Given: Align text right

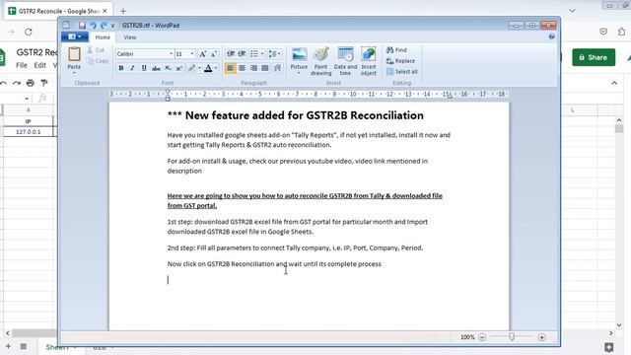Looking at the screenshot, I should tap(253, 68).
